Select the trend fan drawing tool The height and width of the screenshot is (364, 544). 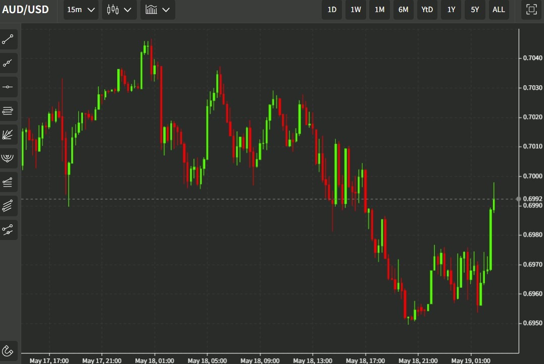point(8,134)
